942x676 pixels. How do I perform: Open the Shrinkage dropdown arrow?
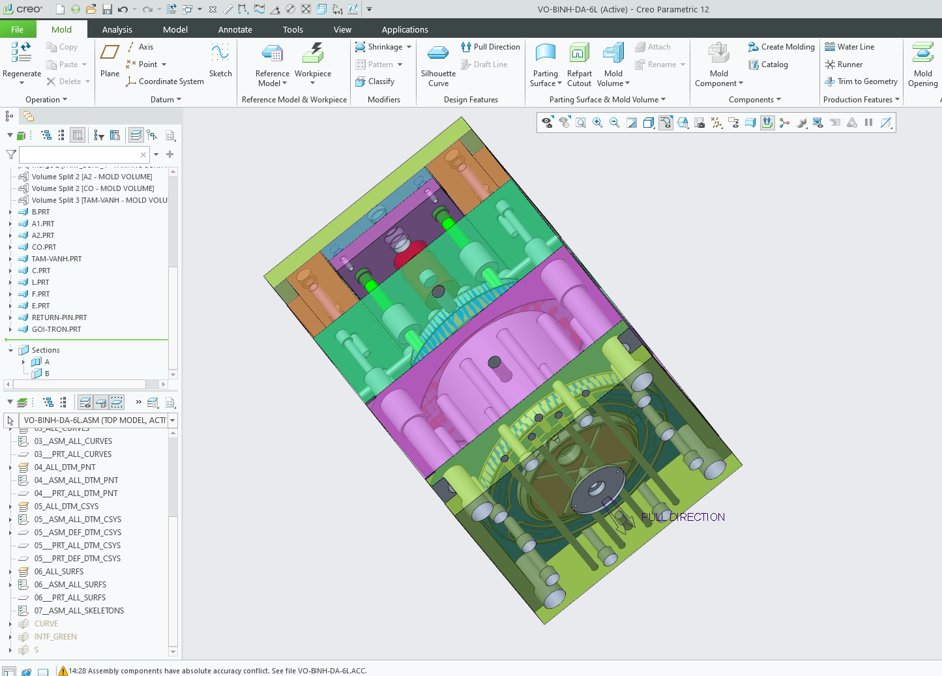[x=409, y=47]
